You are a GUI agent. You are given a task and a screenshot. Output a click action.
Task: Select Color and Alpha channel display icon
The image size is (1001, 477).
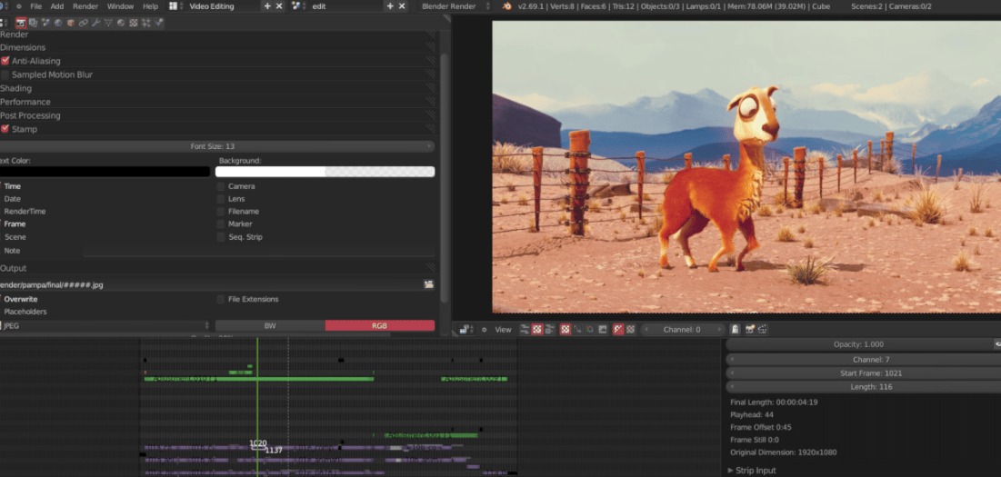pyautogui.click(x=618, y=330)
